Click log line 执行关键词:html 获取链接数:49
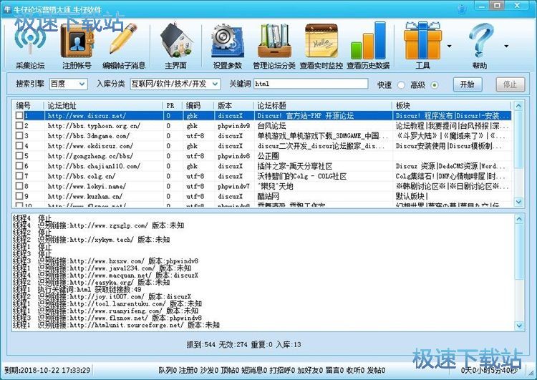537x380 pixels. pos(77,290)
